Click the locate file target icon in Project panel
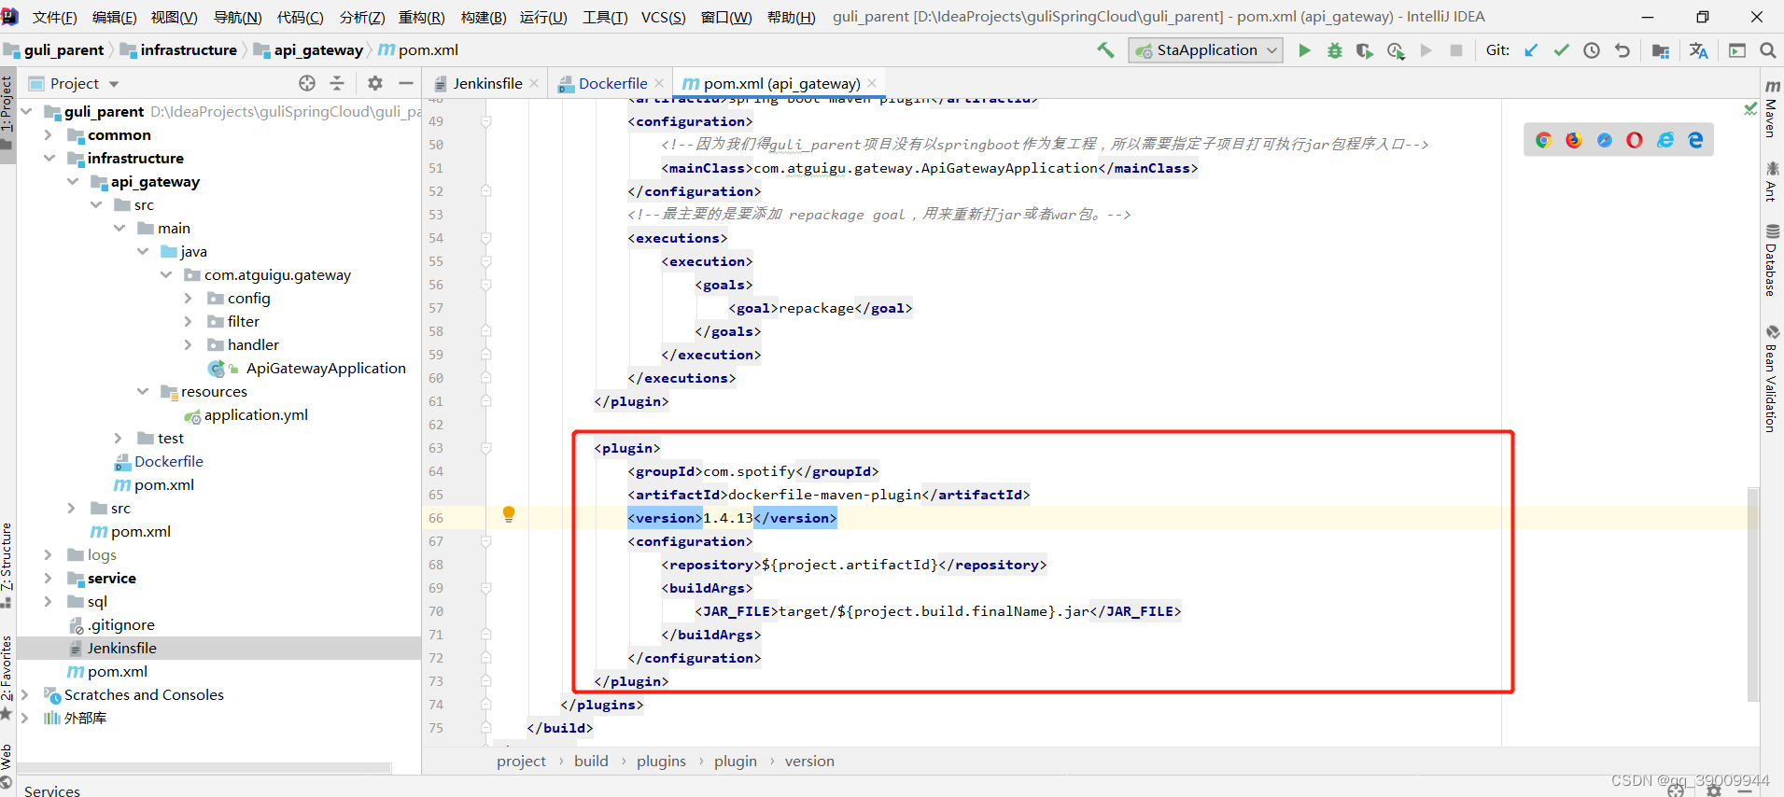The width and height of the screenshot is (1784, 797). pyautogui.click(x=307, y=83)
